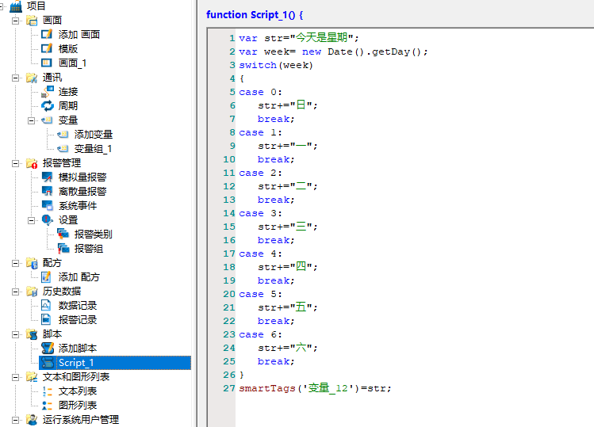Click the 报警管理 folder icon
Viewport: 594px width, 427px height.
(x=32, y=163)
